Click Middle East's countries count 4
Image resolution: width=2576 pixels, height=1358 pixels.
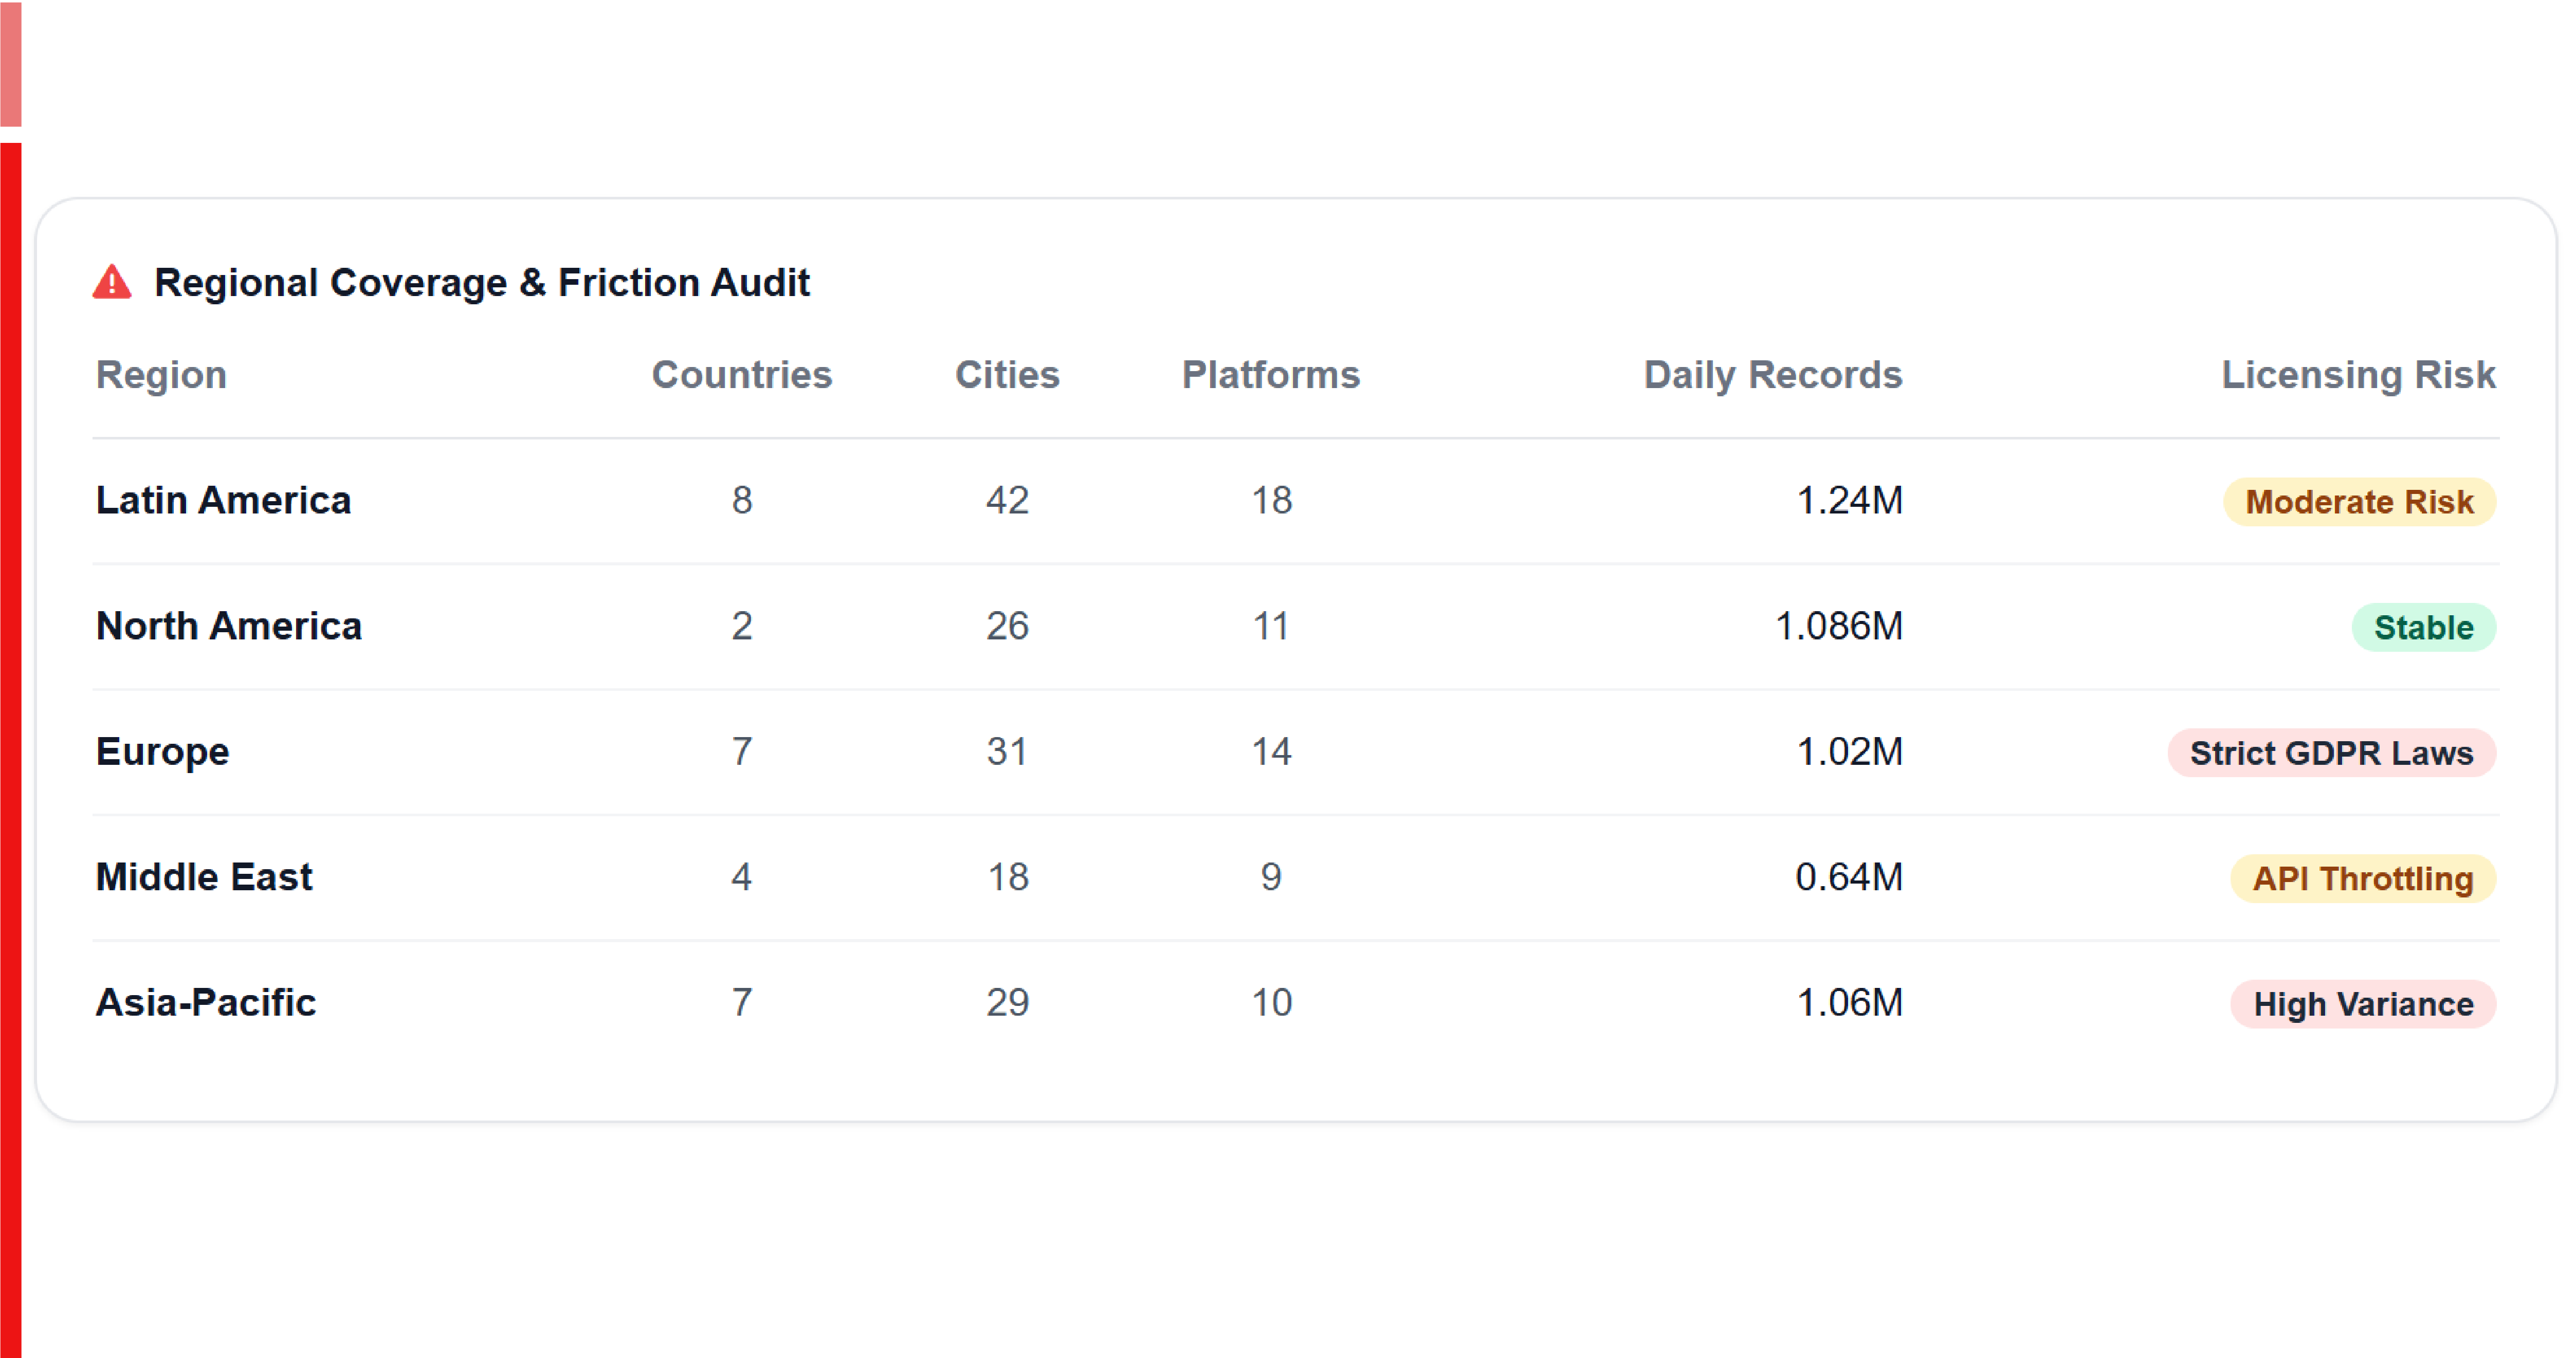(741, 877)
